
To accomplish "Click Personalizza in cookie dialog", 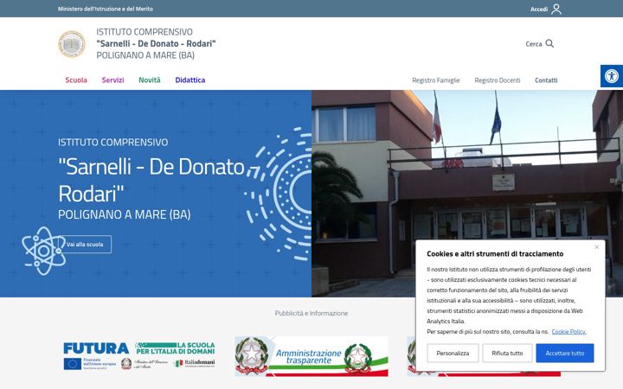I will [453, 353].
